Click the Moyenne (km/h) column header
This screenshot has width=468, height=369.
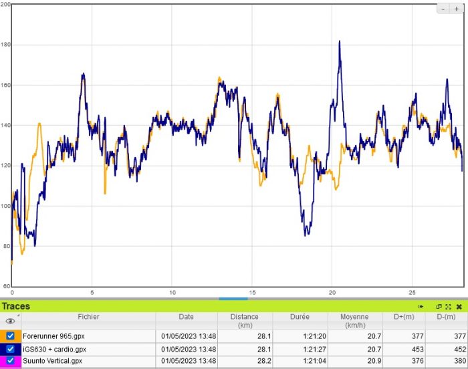tap(354, 321)
